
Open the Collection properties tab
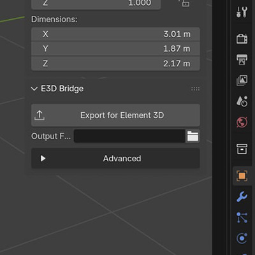click(242, 149)
